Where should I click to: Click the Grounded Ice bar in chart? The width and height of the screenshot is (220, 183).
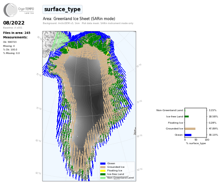point(190,129)
